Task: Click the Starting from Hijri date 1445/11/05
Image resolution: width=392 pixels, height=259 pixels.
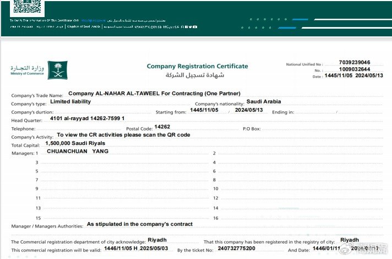Action: tap(204, 110)
